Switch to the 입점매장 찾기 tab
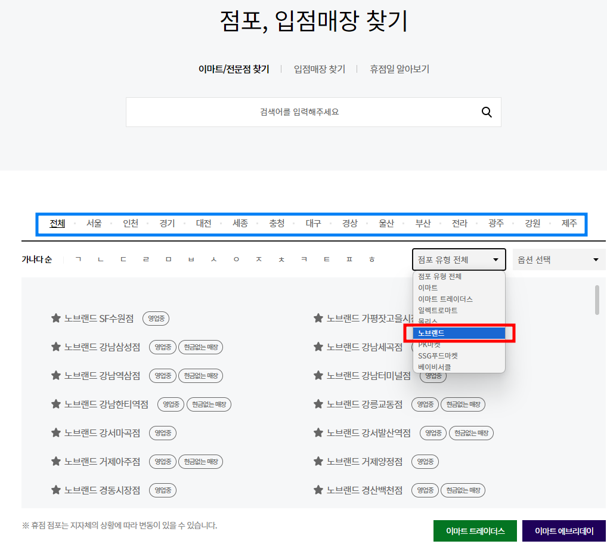 pos(319,69)
